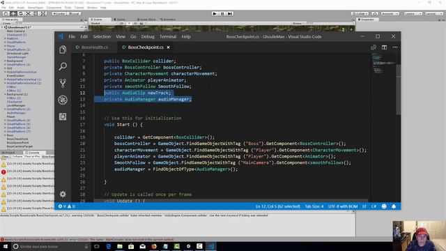This screenshot has height=251, width=446.
Task: Select the Unity Rotate tool
Action: (20, 14)
